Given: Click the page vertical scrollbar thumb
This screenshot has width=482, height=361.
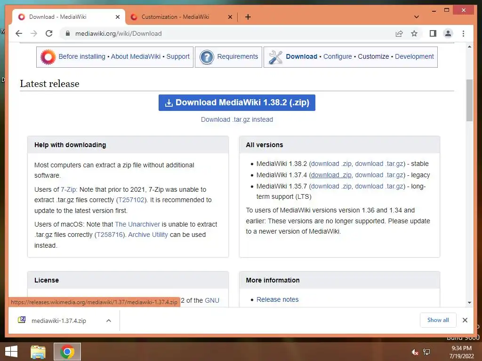Looking at the screenshot, I should (x=469, y=101).
